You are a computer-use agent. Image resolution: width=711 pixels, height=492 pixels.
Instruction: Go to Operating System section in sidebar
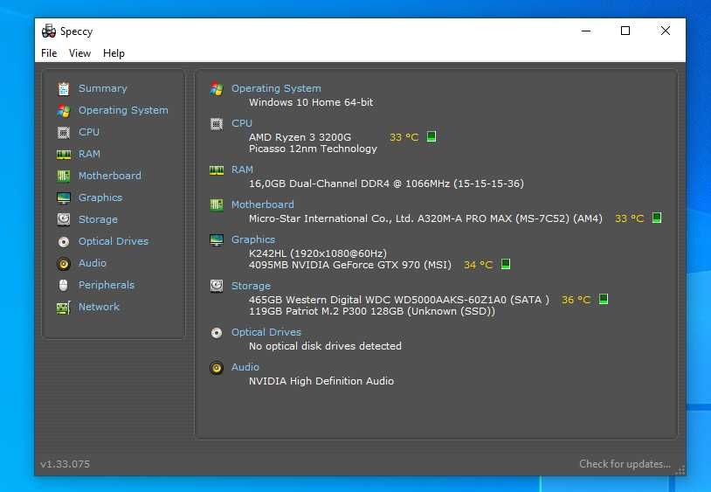pyautogui.click(x=123, y=110)
